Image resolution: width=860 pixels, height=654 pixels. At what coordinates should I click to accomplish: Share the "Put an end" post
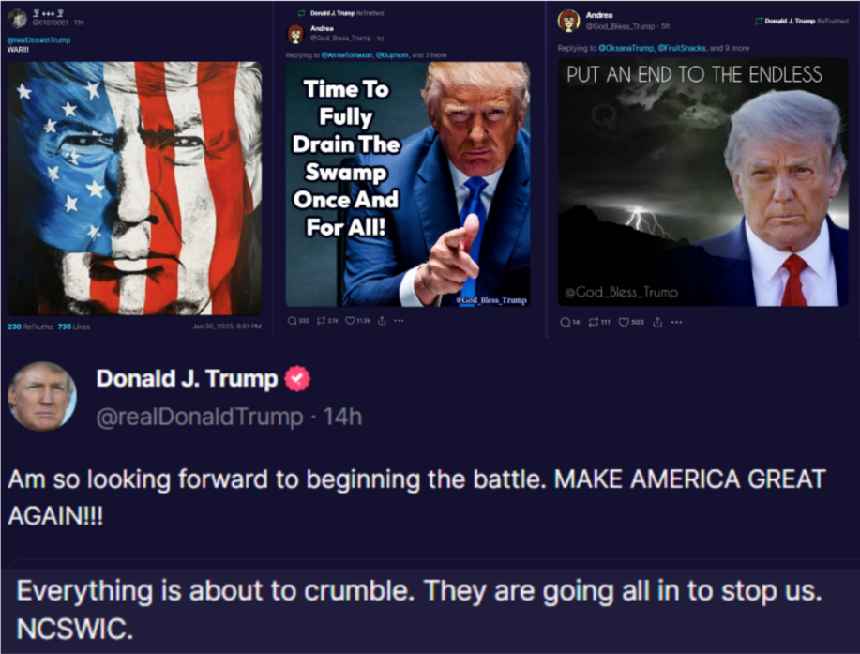point(657,322)
